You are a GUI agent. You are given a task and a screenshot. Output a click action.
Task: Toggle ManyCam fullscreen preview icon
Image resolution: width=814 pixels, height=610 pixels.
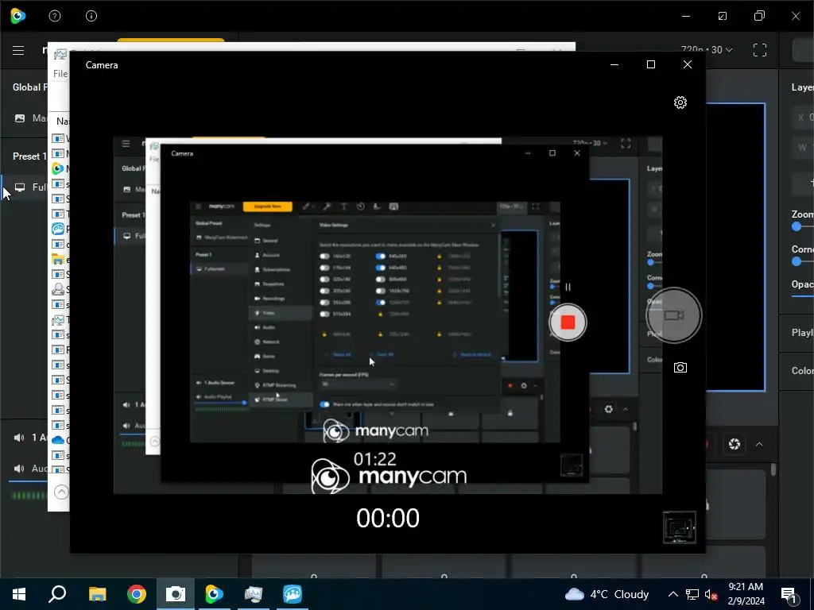(760, 50)
